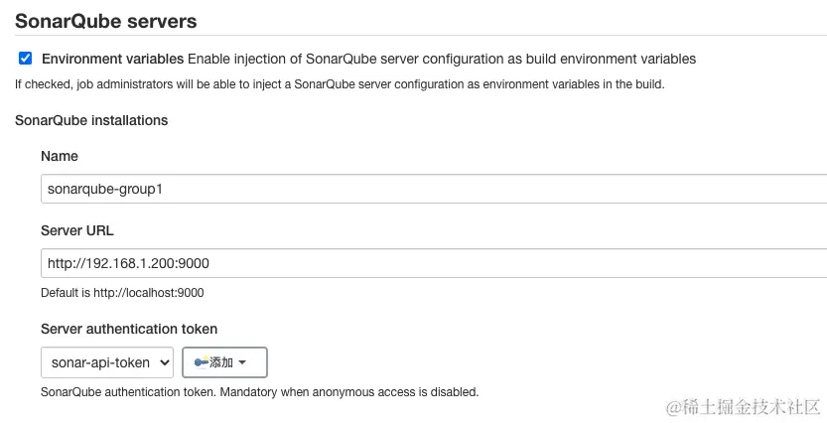This screenshot has width=827, height=423.
Task: Click the "If checked, job administrators" help text
Action: 340,84
